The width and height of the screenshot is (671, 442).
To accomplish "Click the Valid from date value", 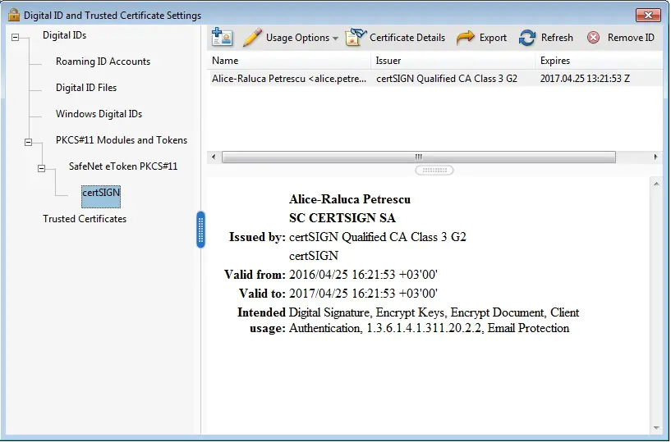I will 363,275.
